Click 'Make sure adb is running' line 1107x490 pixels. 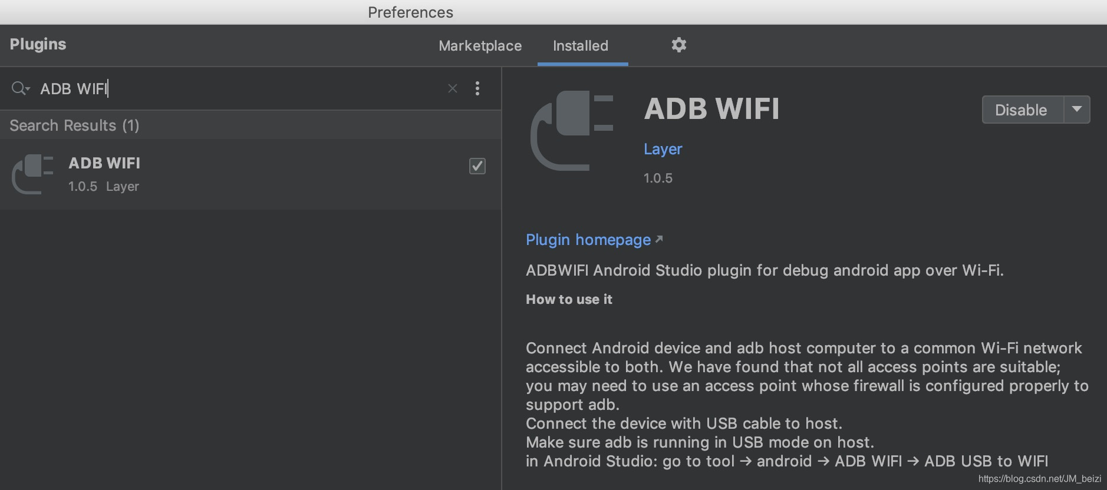tap(700, 442)
